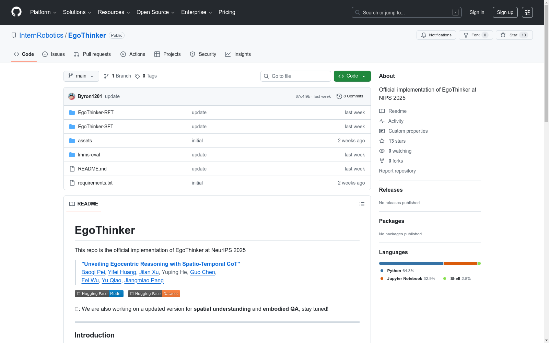The height and width of the screenshot is (343, 549).
Task: Expand the Resources menu
Action: 114,12
